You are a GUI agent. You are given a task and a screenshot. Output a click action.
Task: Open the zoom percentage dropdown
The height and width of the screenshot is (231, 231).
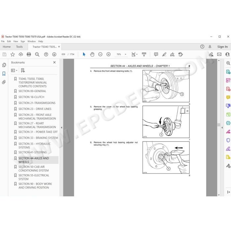pos(125,54)
